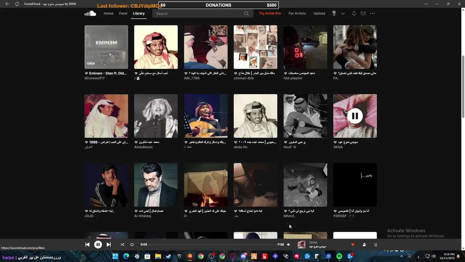Toggle repeat in the player bar
This screenshot has height=262, width=465.
(x=132, y=245)
